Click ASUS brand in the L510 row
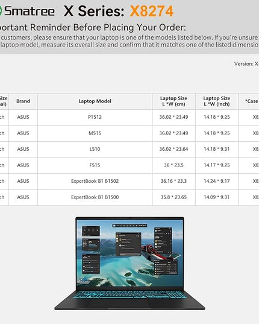The height and width of the screenshot is (324, 259). (23, 149)
